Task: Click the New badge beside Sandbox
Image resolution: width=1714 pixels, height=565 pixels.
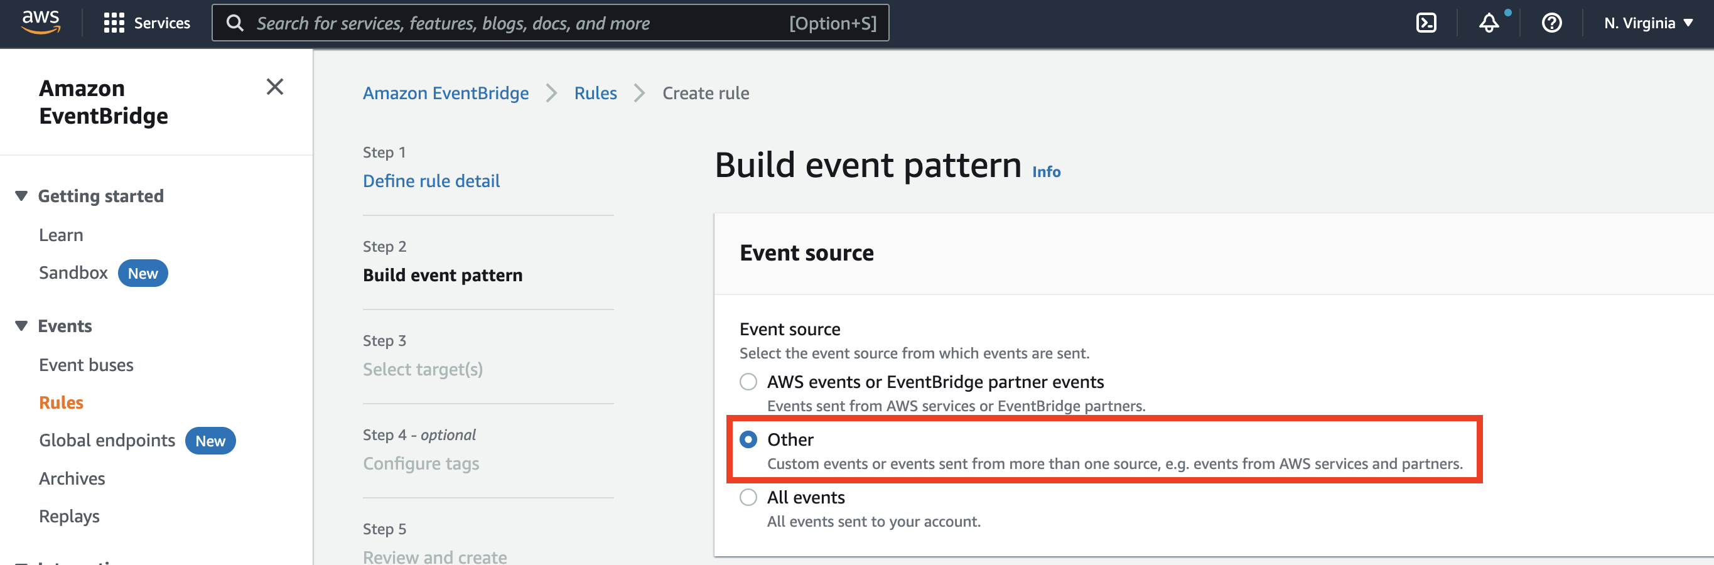Action: (x=143, y=274)
